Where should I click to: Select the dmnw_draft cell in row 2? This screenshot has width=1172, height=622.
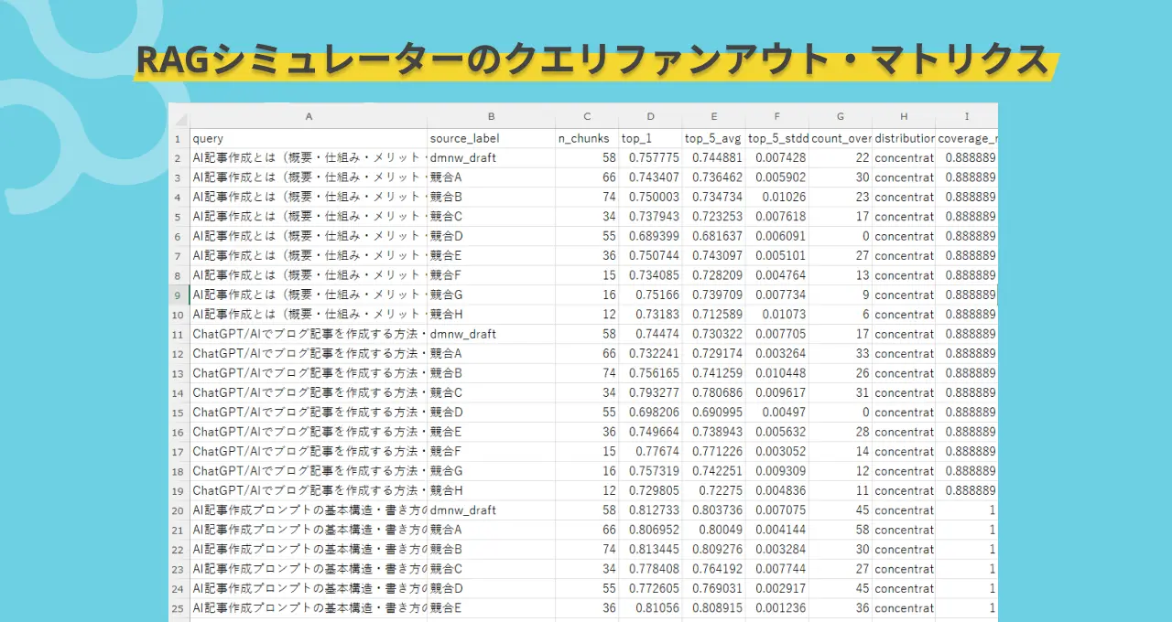pos(492,157)
